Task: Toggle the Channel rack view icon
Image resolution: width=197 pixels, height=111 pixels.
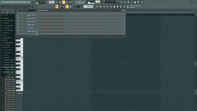Action: [104, 6]
